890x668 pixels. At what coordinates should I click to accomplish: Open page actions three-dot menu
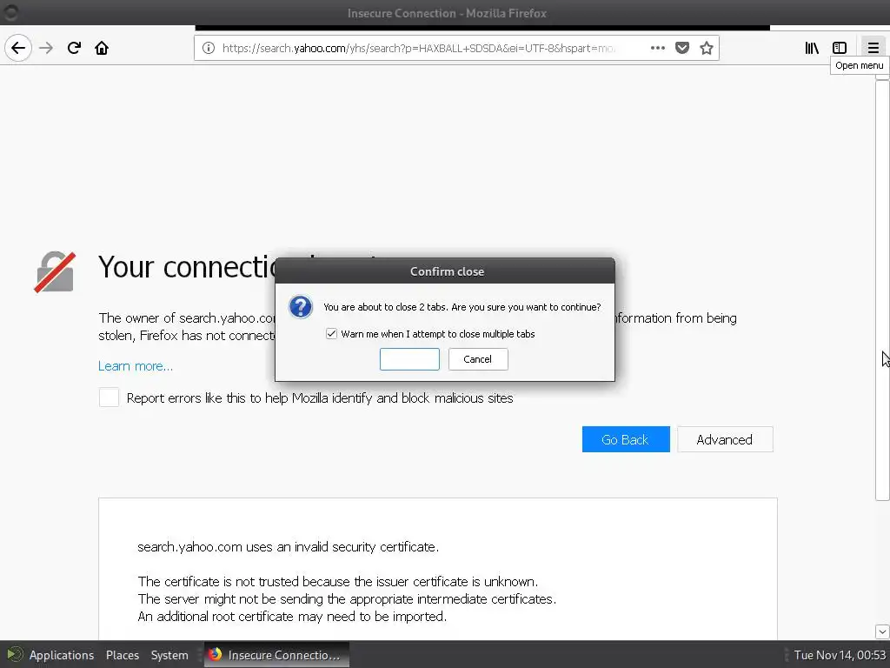[x=657, y=49]
